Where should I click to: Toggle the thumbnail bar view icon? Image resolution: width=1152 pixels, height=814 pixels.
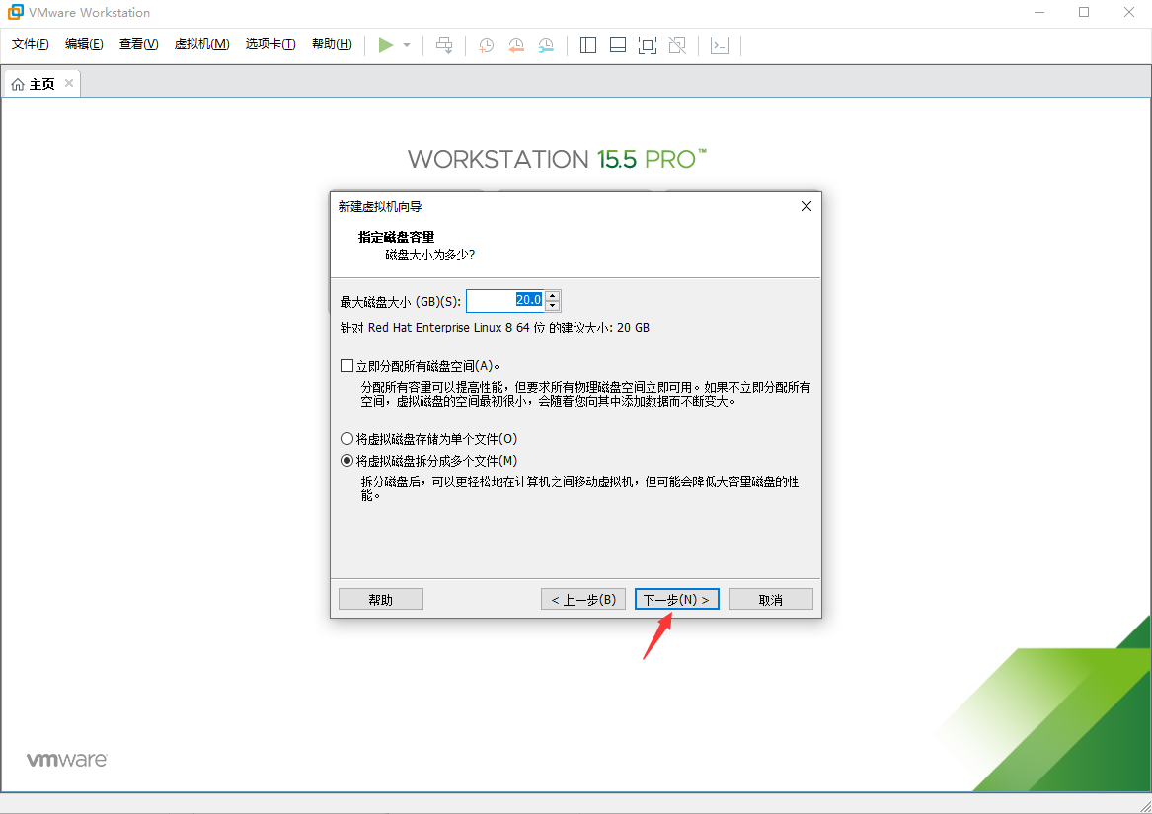[618, 45]
